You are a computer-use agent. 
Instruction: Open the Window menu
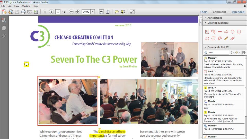click(x=26, y=6)
